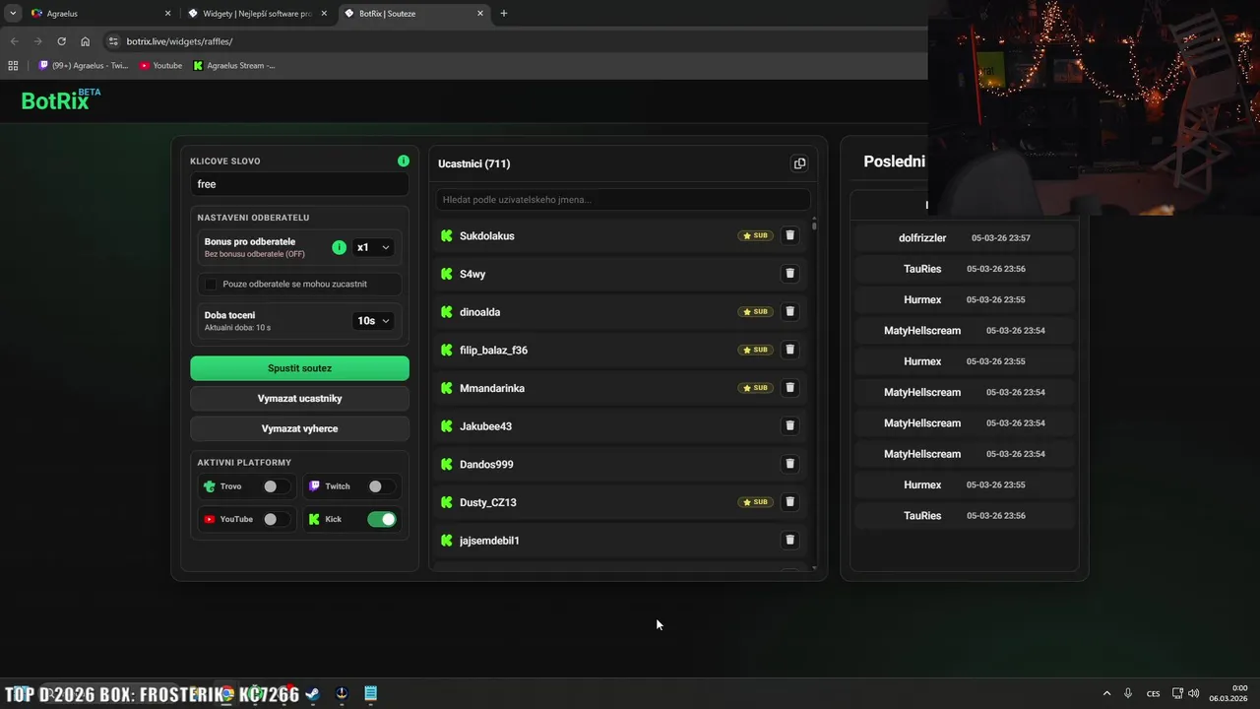Viewport: 1260px width, 709px height.
Task: Click the BotRix BETA logo
Action: (61, 99)
